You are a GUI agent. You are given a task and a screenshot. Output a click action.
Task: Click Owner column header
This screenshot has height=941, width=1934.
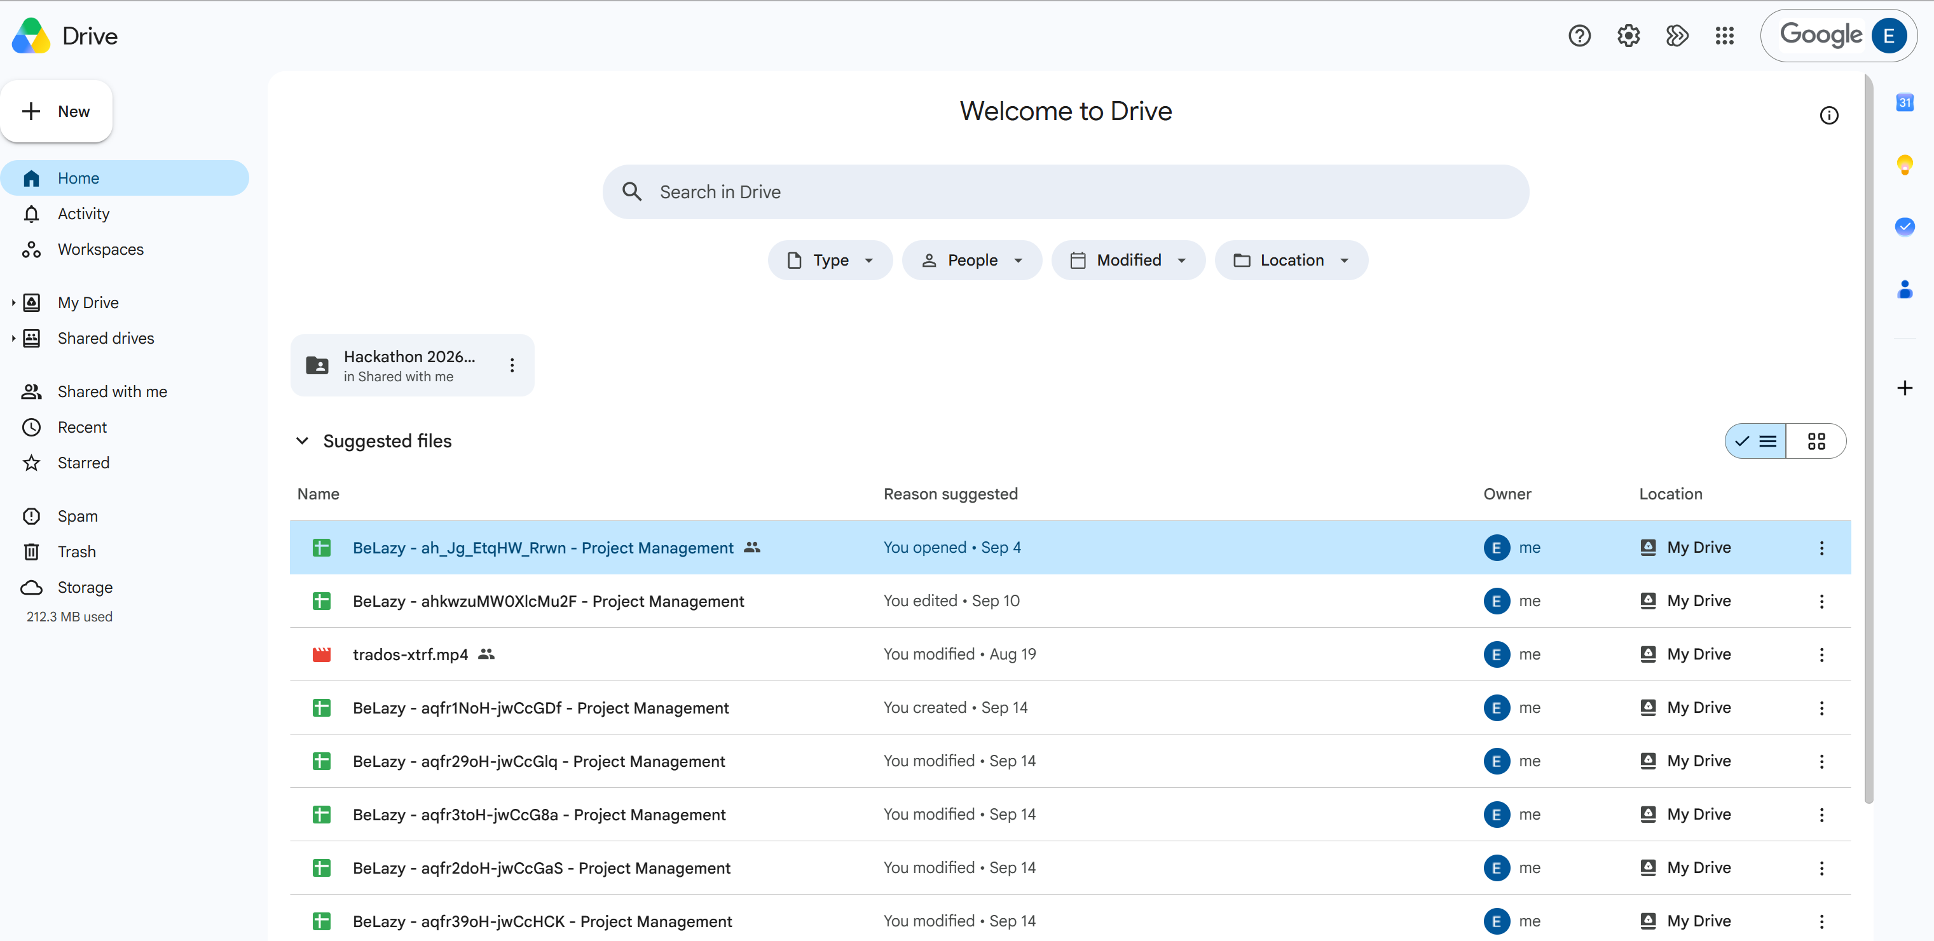coord(1507,494)
